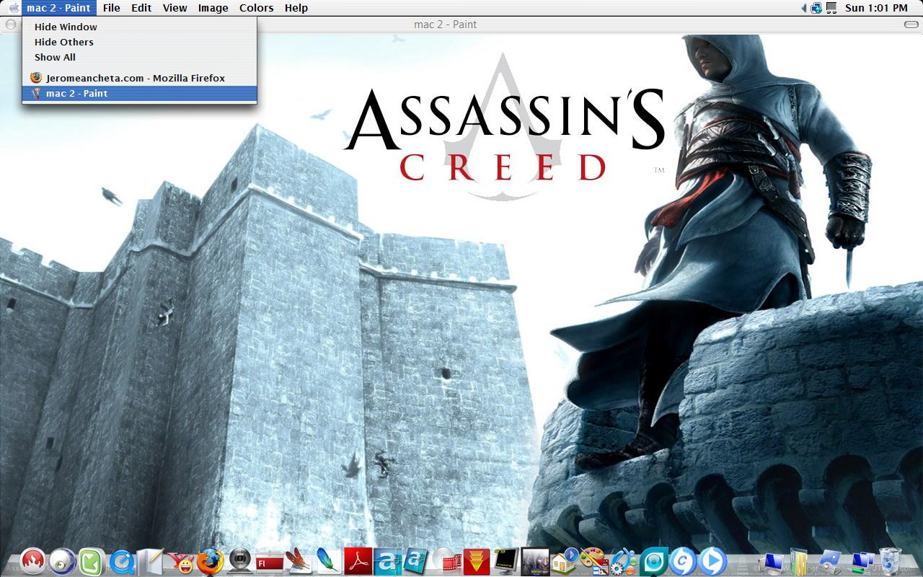Open the Fraps monitor icon in dock
Image resolution: width=923 pixels, height=577 pixels.
pos(506,561)
